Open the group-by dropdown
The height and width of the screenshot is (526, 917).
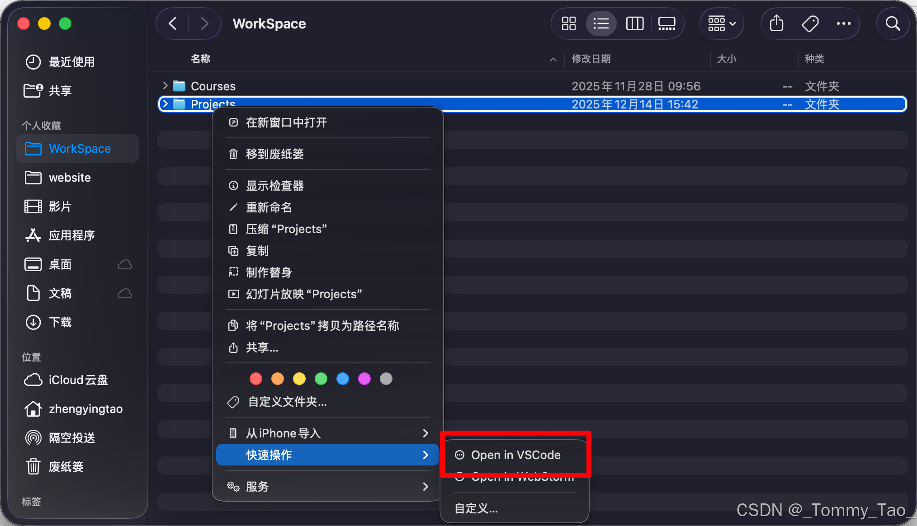click(722, 23)
